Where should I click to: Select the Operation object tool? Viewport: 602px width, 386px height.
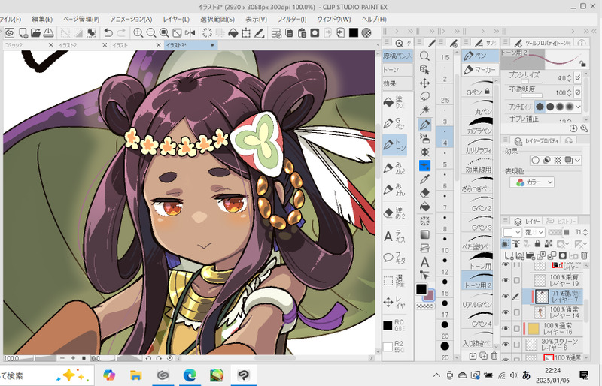424,69
